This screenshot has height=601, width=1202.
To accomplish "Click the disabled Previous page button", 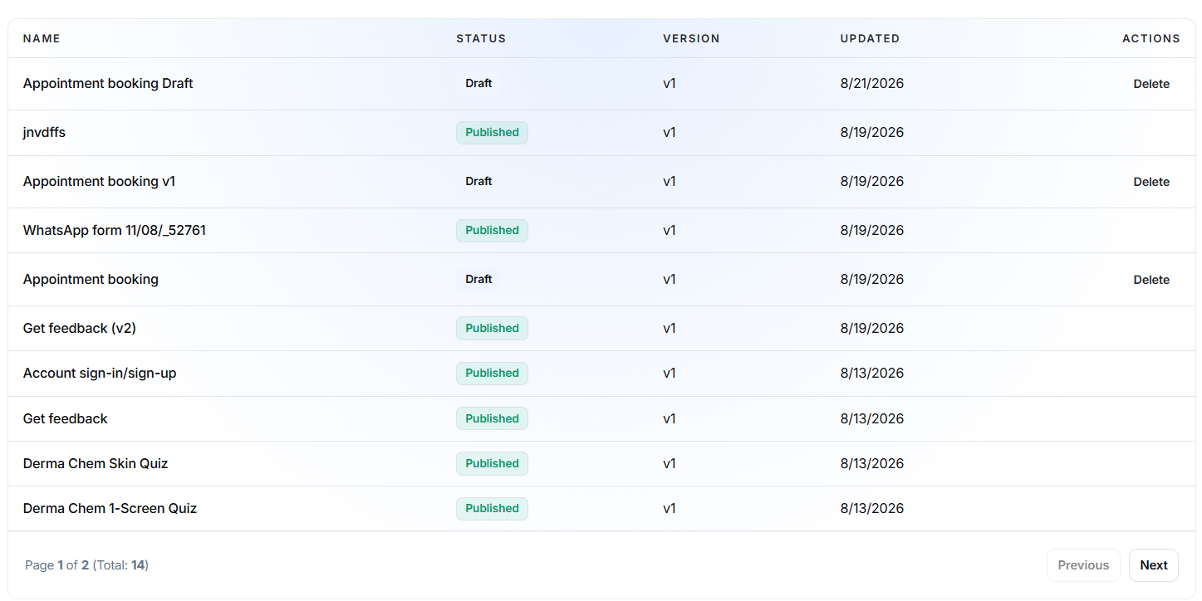I will coord(1083,565).
